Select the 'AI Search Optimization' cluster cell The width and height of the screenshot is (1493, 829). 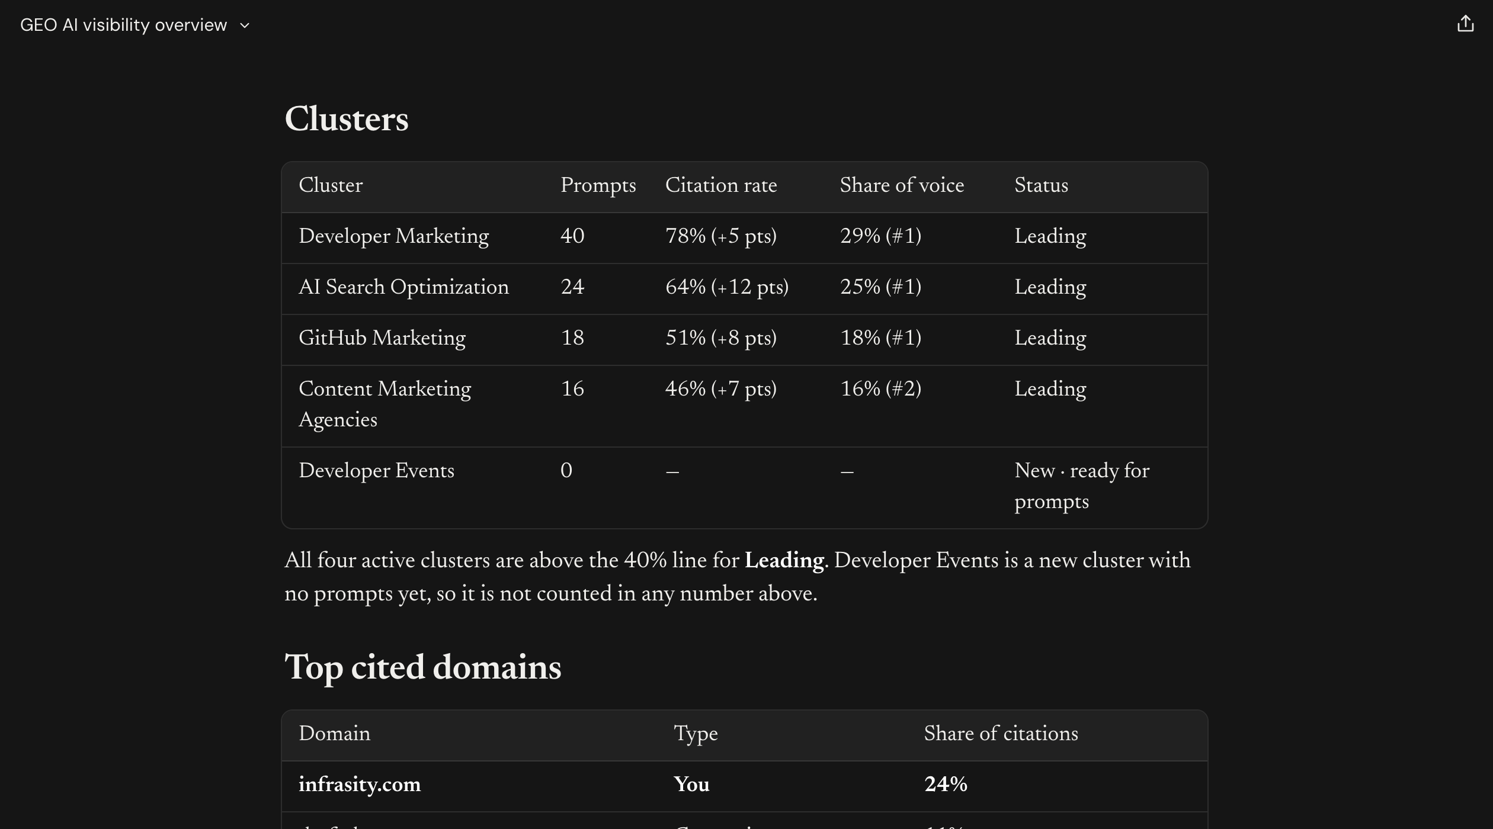(403, 288)
